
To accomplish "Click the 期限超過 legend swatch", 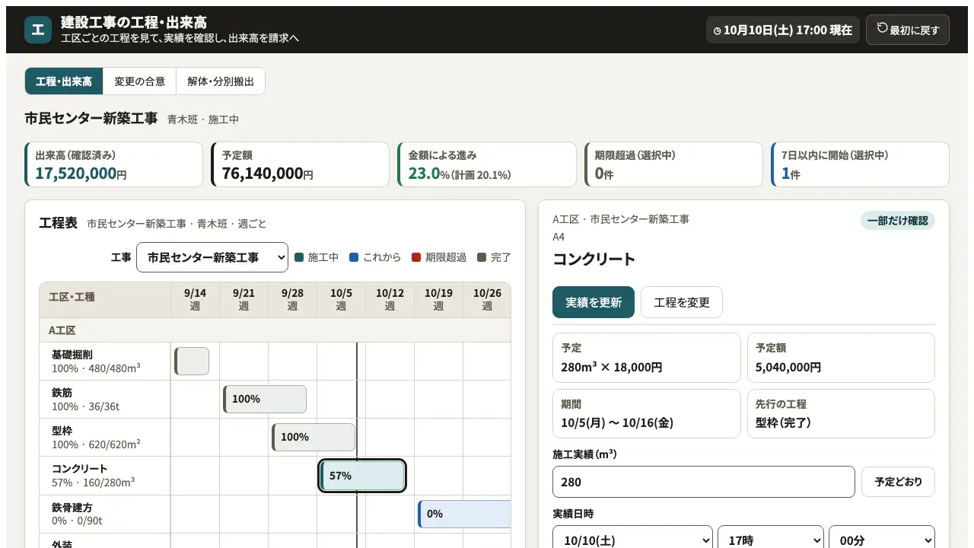I will pos(416,257).
